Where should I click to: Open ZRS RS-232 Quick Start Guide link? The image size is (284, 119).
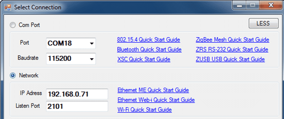[232, 49]
